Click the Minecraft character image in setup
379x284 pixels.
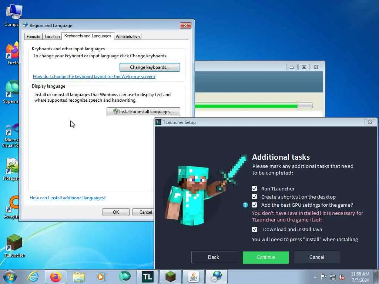205,190
